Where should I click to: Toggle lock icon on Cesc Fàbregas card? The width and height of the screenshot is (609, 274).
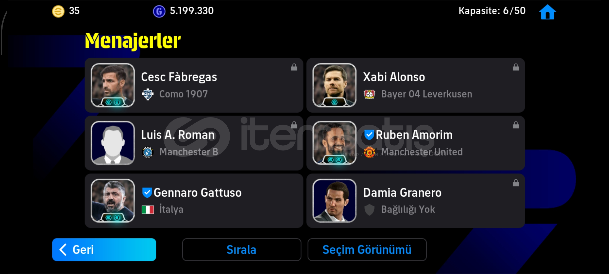(x=294, y=67)
